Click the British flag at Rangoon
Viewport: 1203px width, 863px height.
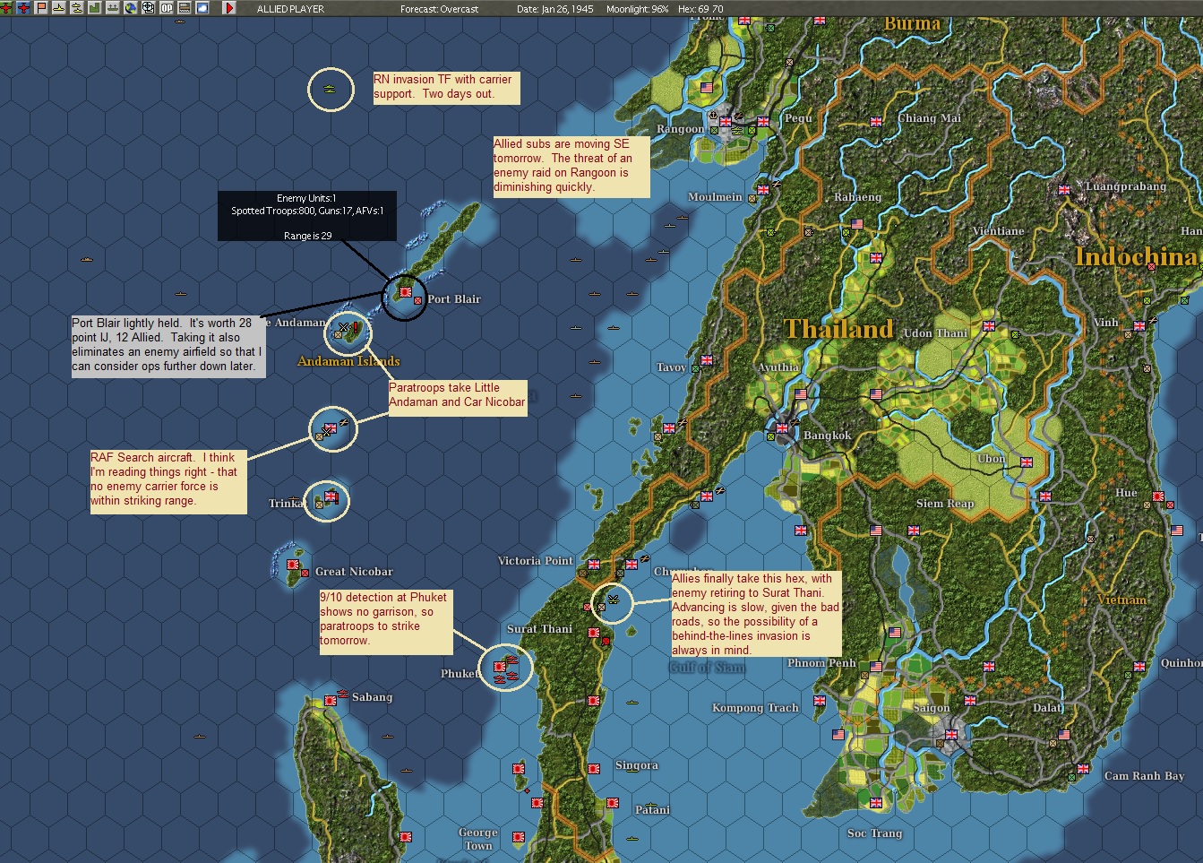(726, 121)
